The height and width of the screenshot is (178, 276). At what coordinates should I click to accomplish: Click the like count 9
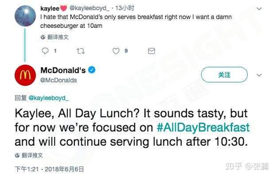(126, 51)
